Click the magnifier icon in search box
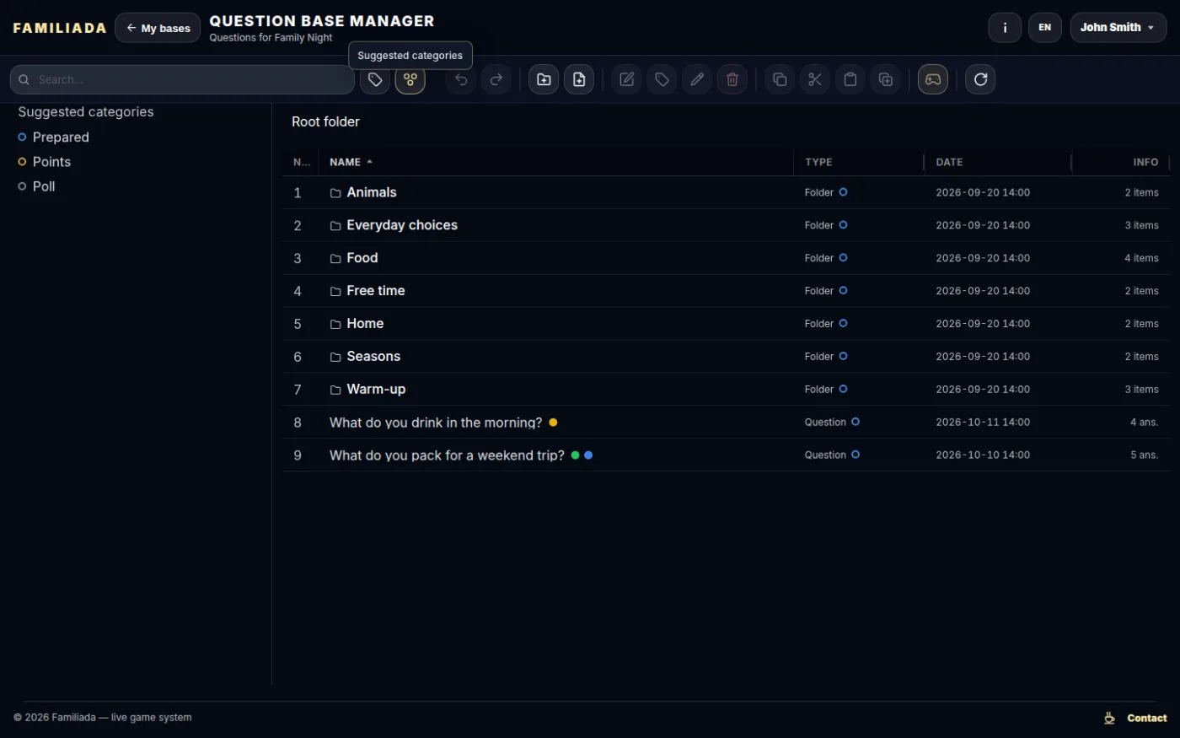The height and width of the screenshot is (738, 1180). (24, 79)
